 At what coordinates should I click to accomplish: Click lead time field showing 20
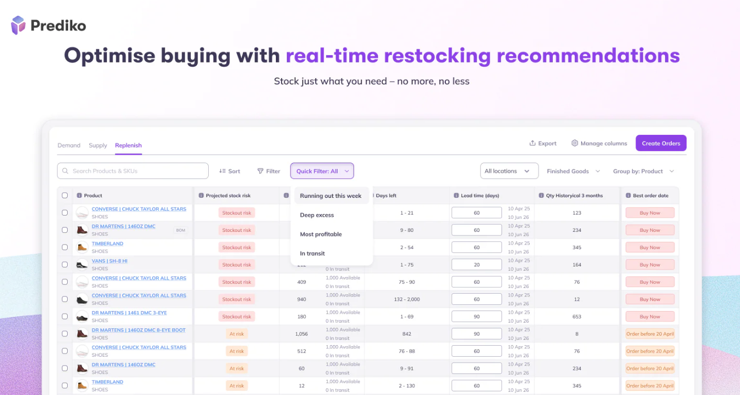(477, 265)
